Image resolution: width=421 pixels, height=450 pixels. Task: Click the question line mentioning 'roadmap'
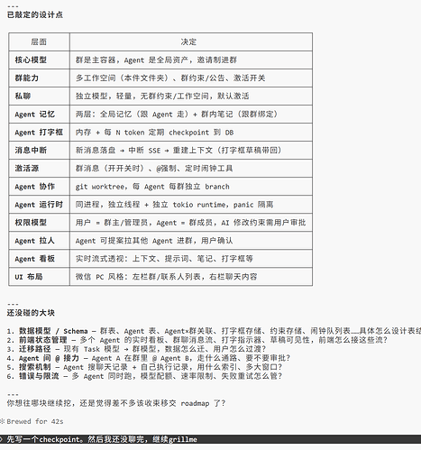[116, 403]
